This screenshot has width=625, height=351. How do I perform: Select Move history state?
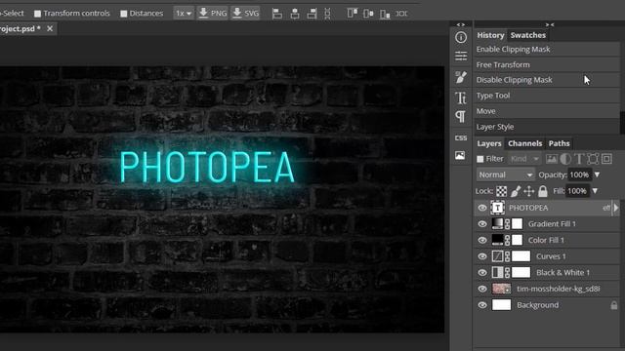pos(547,111)
